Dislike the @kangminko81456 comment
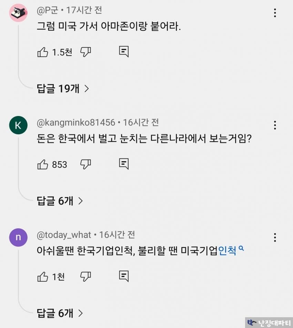Screen dimensions: 293x328 pos(85,164)
